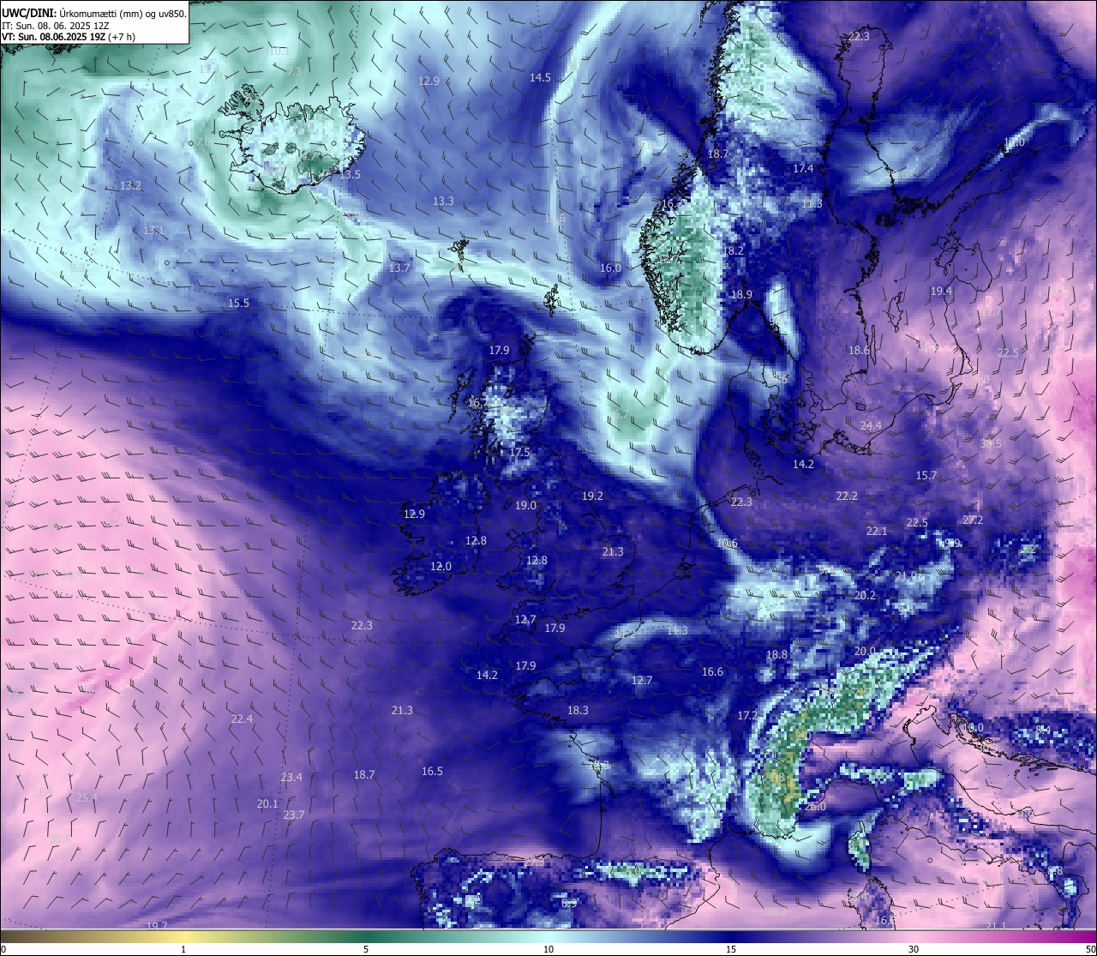Select the 19.2 map value
Screen dimensions: 1097x956
pos(592,496)
